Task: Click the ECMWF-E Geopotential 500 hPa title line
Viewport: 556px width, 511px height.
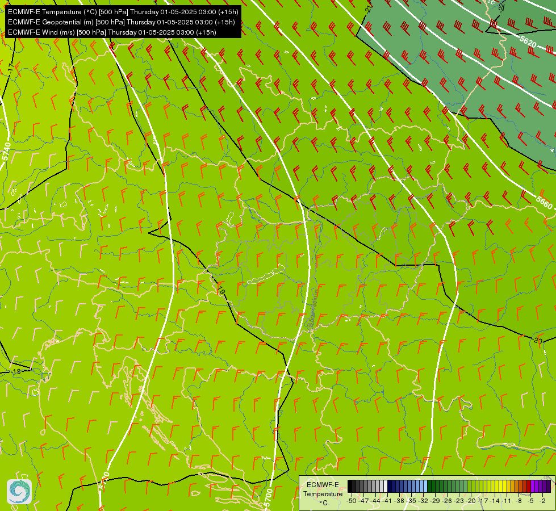Action: tap(122, 22)
